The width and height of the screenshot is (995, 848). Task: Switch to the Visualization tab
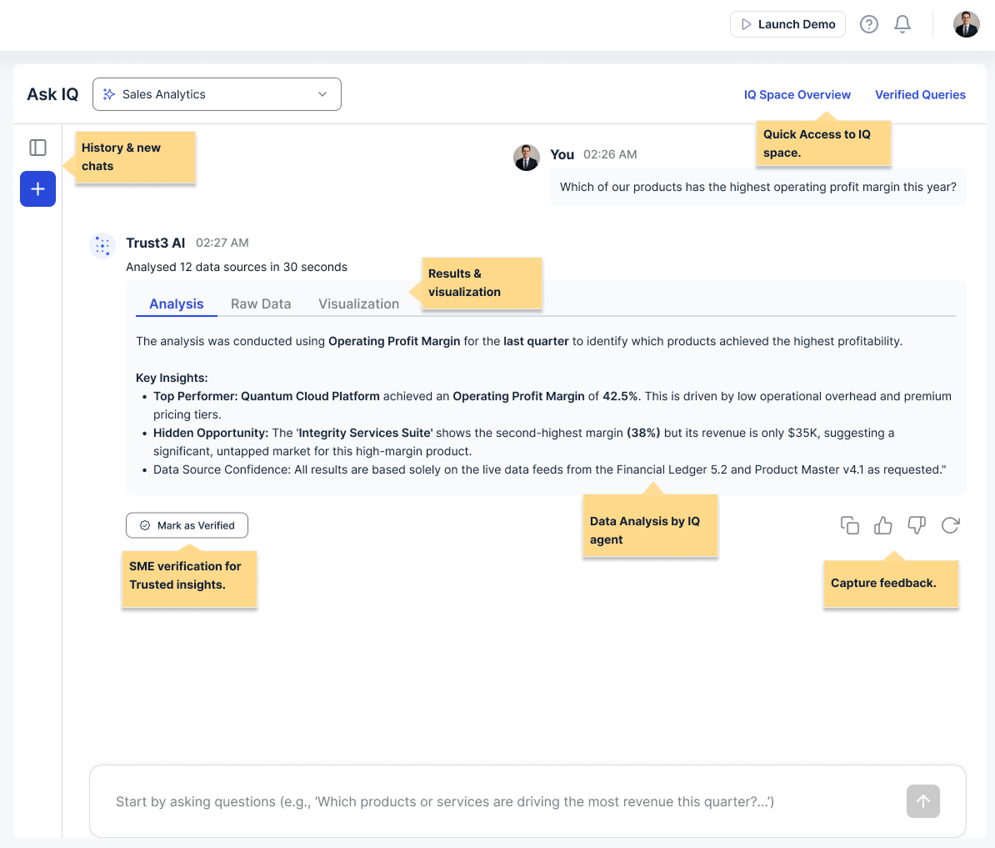[x=358, y=304]
